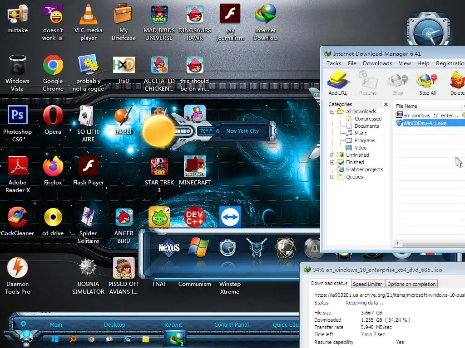Image resolution: width=465 pixels, height=348 pixels.
Task: Expand the Unfinished category
Action: tap(332, 155)
